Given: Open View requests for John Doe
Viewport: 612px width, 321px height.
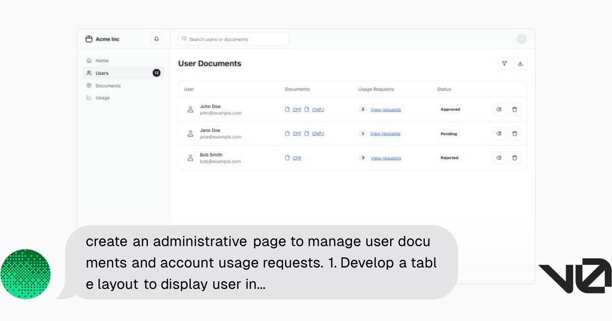Looking at the screenshot, I should 386,110.
